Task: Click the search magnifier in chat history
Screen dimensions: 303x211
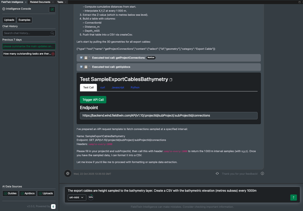Action: tap(52, 33)
